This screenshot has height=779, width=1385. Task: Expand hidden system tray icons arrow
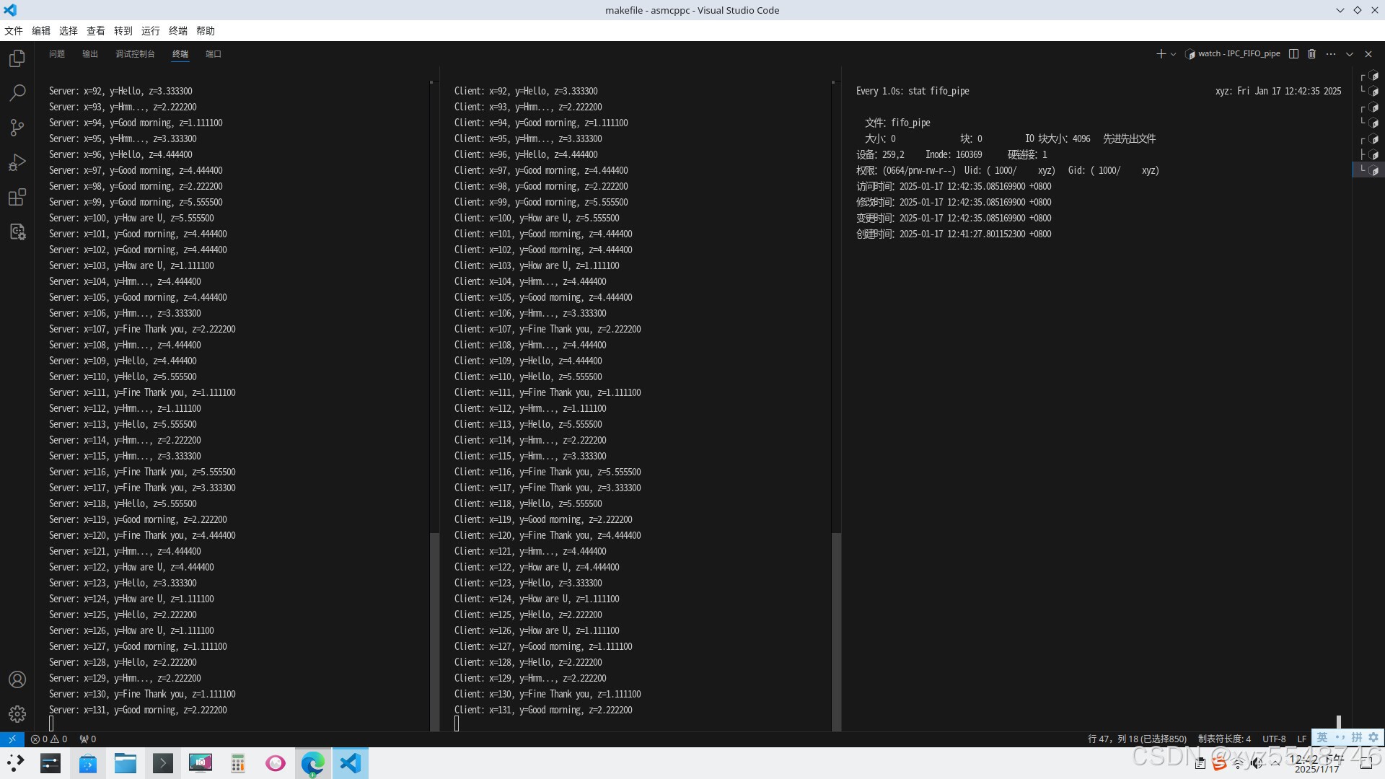click(x=1275, y=762)
